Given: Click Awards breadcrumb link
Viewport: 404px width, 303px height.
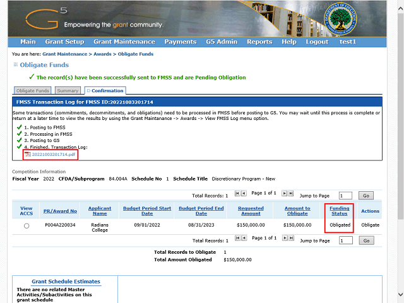Looking at the screenshot, I should tap(102, 54).
